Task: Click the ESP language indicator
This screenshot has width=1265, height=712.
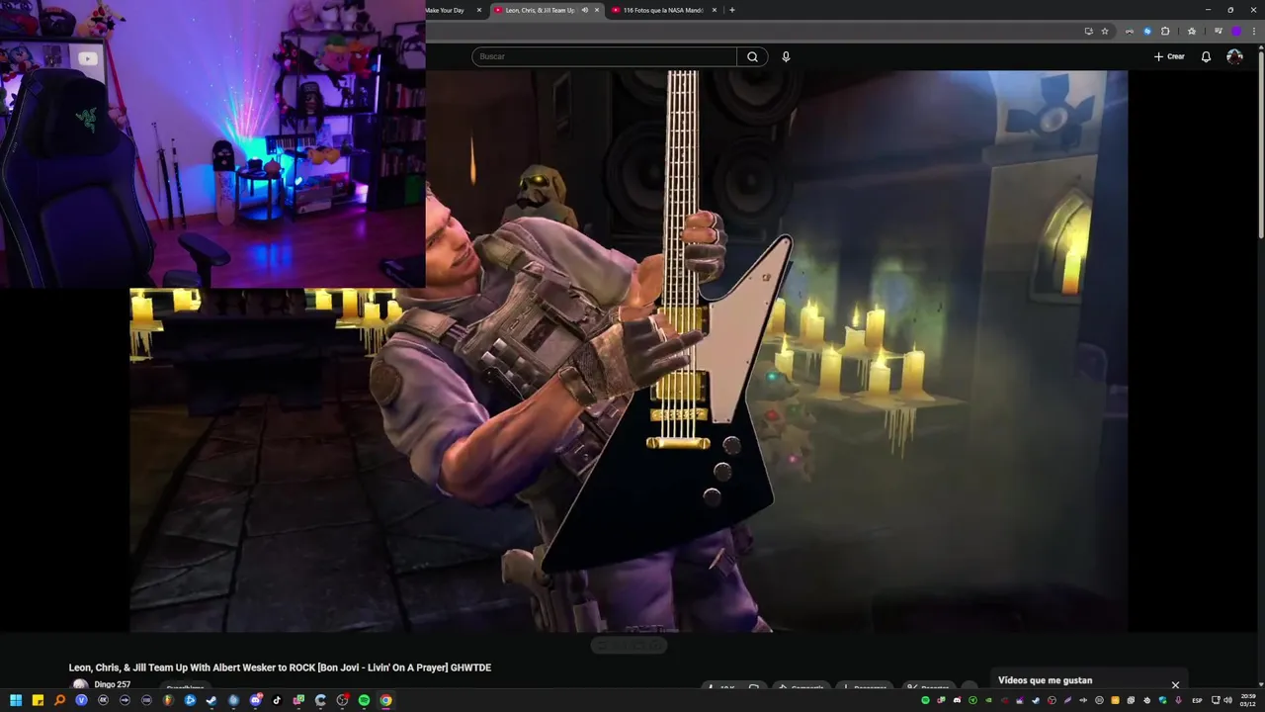Action: 1197,700
